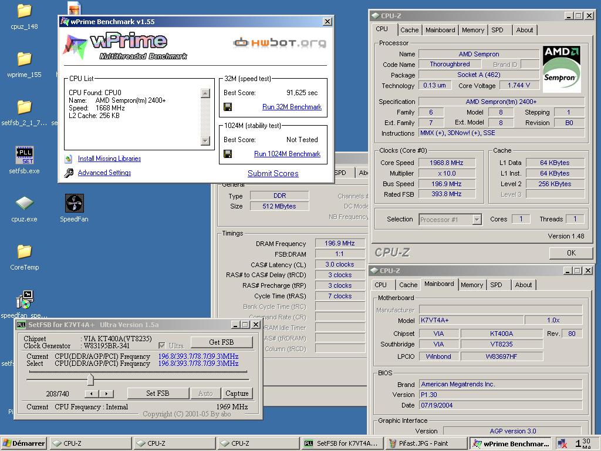Click Run 1024M Benchmark link
This screenshot has width=601, height=451.
pyautogui.click(x=287, y=154)
